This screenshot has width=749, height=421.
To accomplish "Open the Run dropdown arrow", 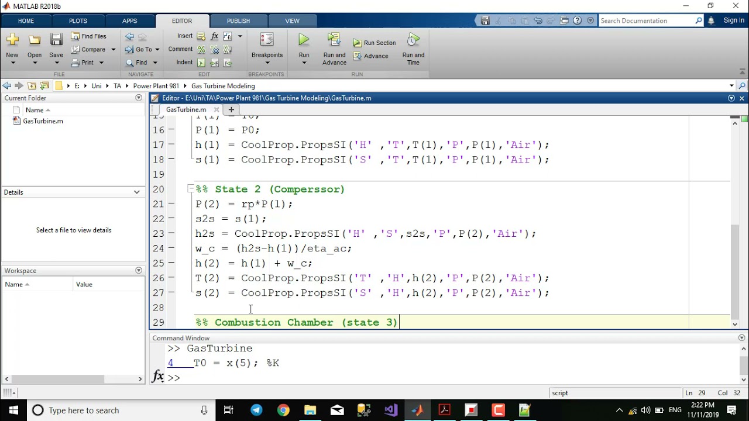I will pyautogui.click(x=304, y=63).
